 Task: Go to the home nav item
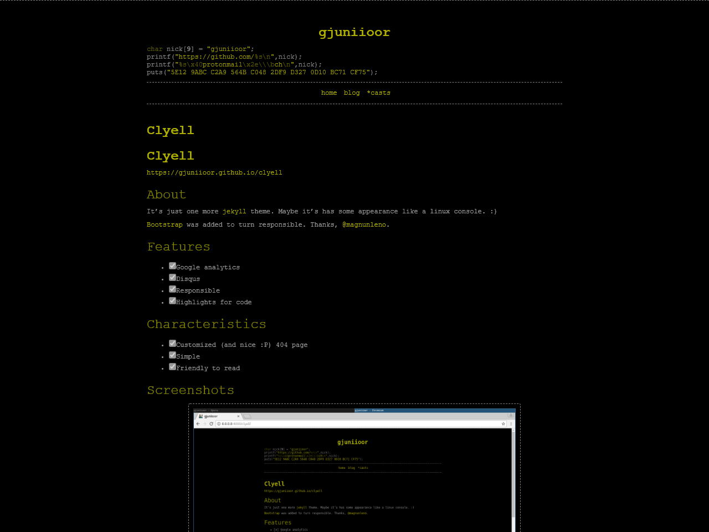329,93
